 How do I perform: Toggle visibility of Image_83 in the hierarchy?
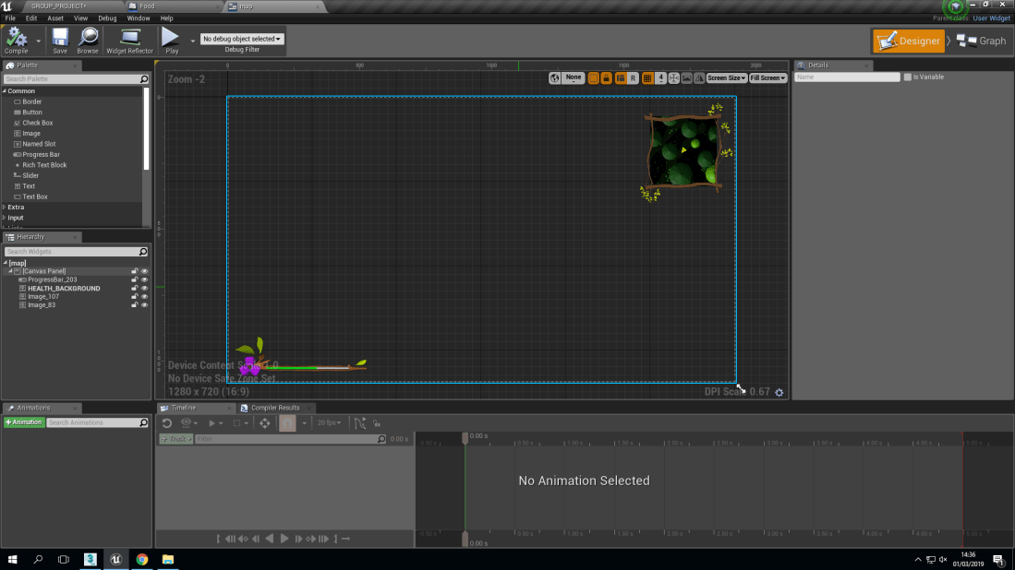pos(145,304)
